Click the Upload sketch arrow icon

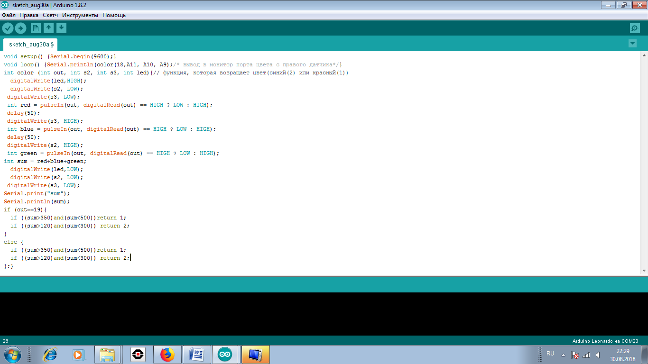20,28
